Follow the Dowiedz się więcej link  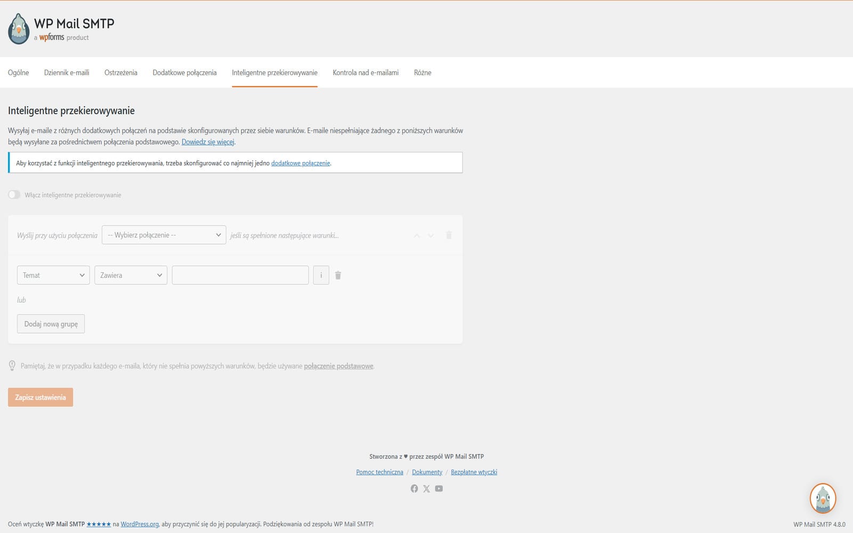(x=208, y=142)
